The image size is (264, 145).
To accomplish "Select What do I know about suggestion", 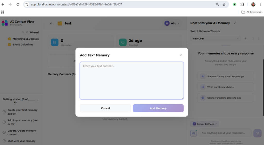I will click(x=226, y=87).
